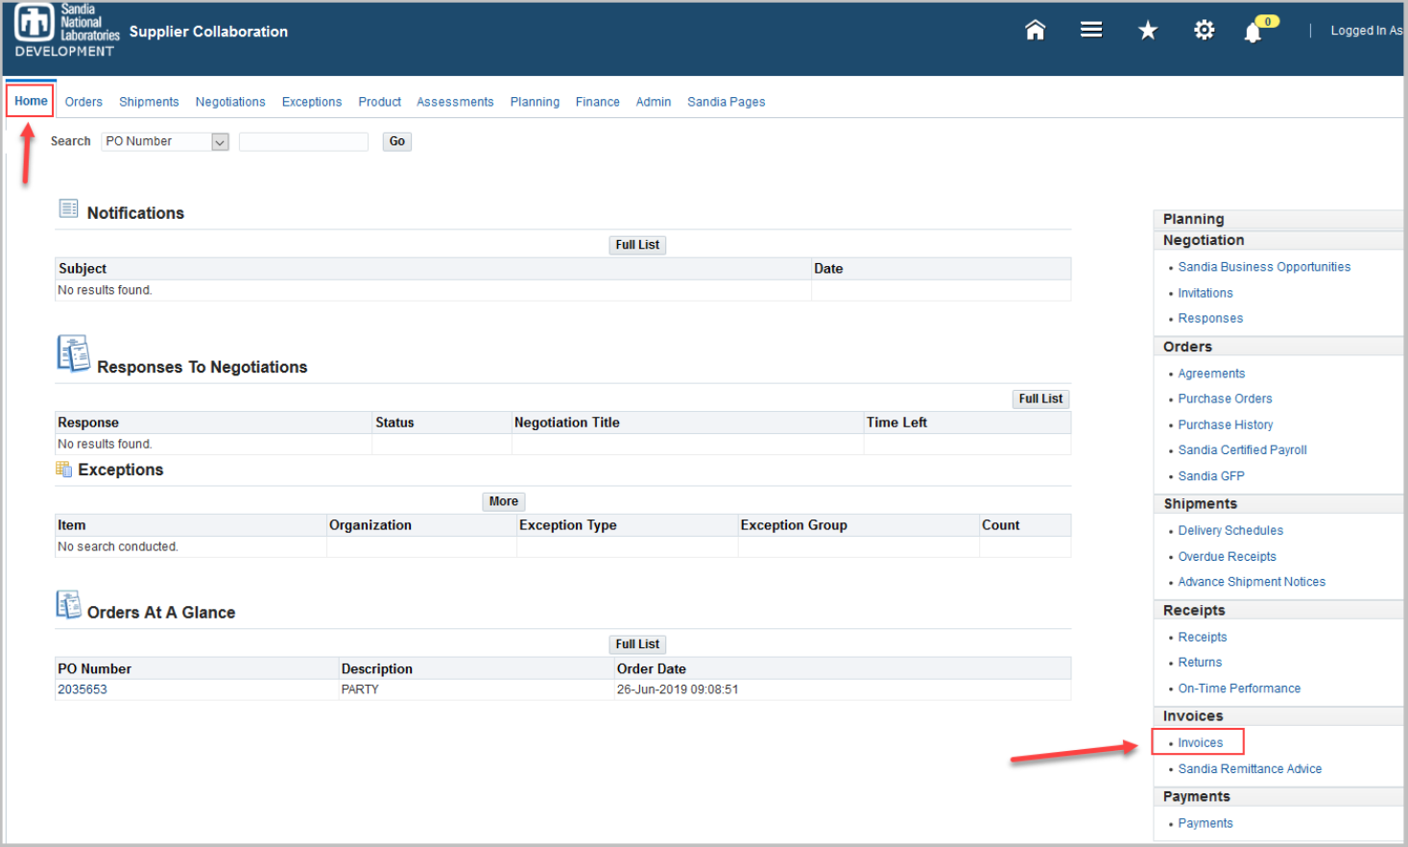Open favorites via the star icon
The height and width of the screenshot is (847, 1408).
[1148, 30]
